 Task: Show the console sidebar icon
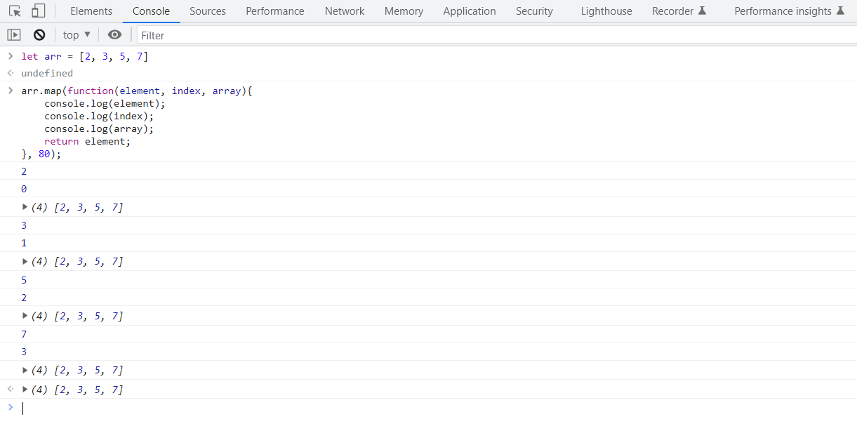(13, 34)
